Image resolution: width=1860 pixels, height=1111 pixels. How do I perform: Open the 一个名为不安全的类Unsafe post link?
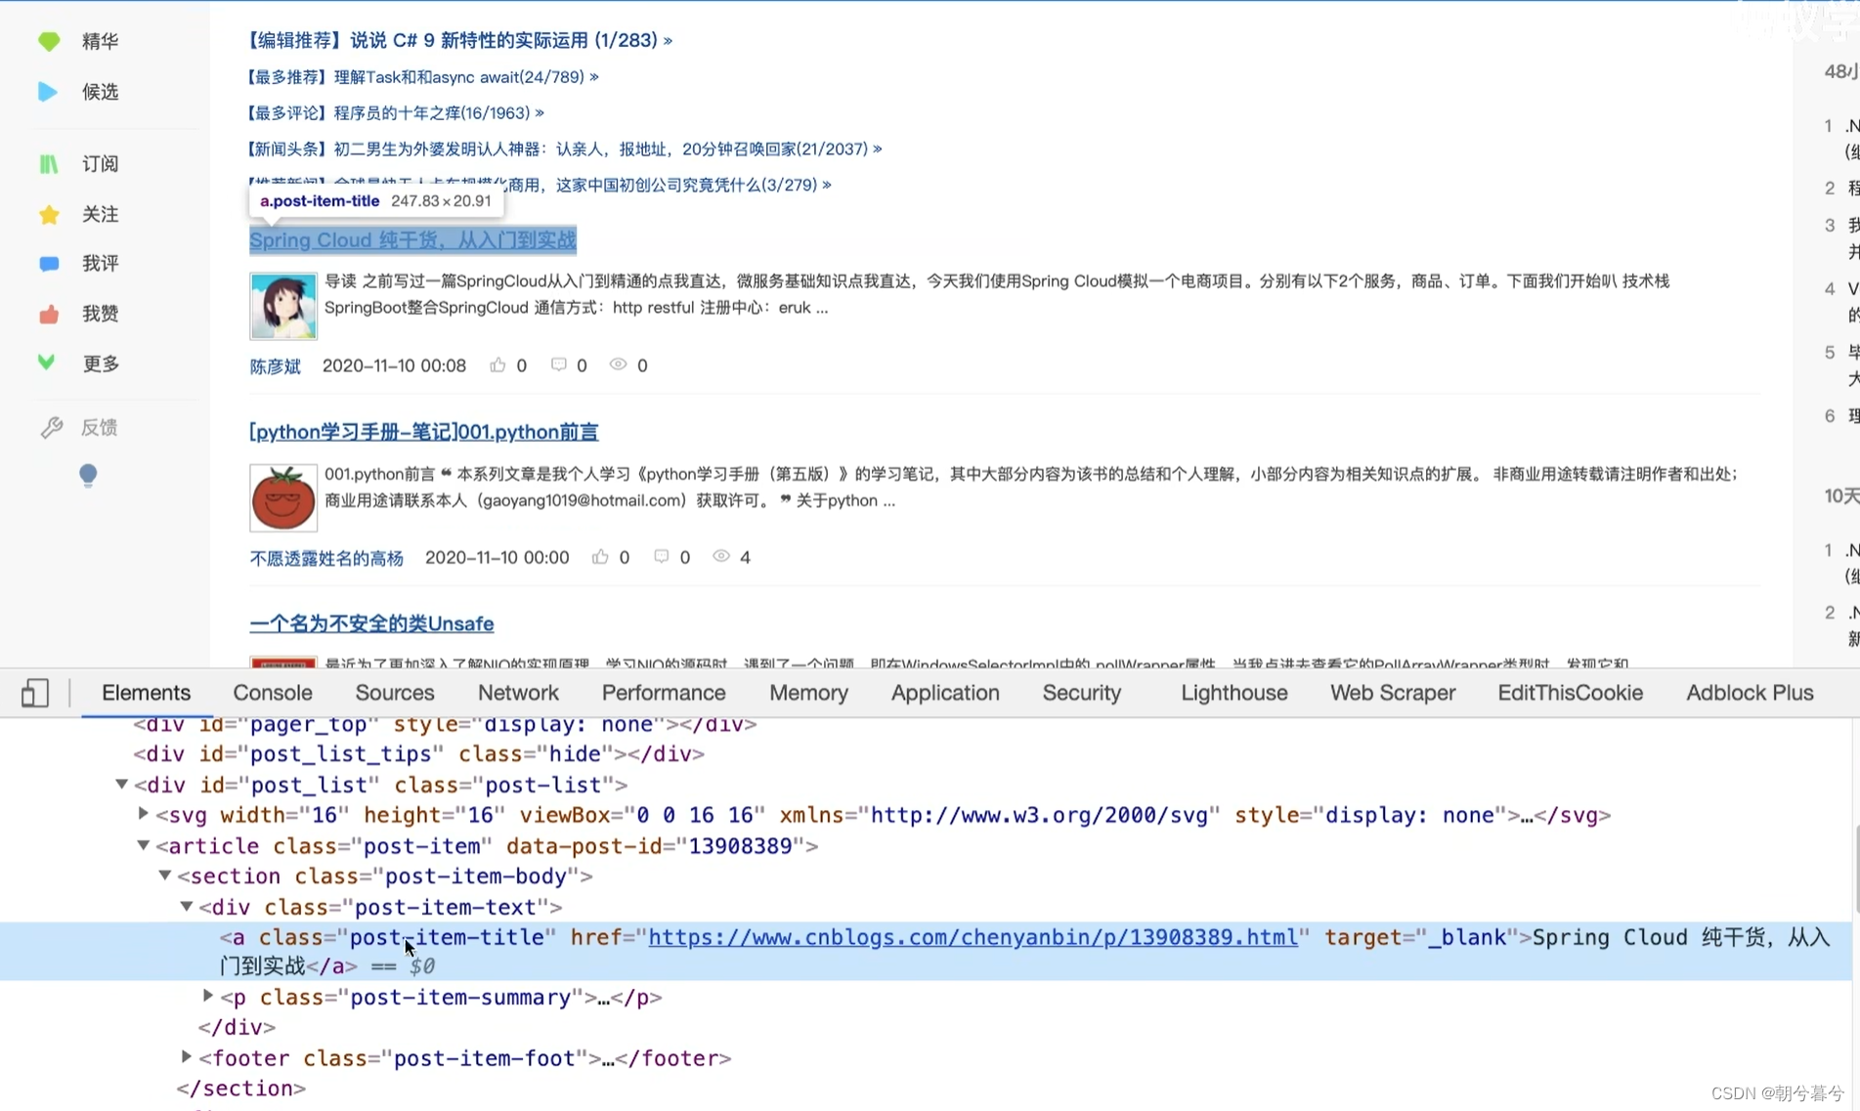(371, 623)
